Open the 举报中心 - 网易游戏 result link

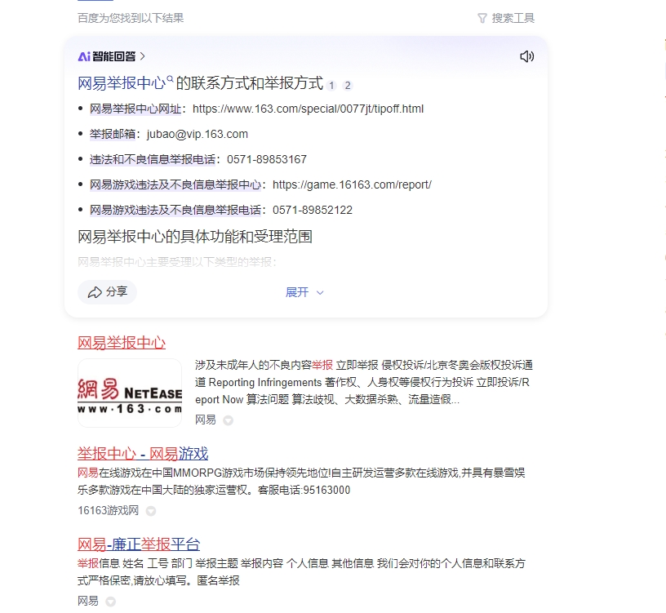(143, 454)
